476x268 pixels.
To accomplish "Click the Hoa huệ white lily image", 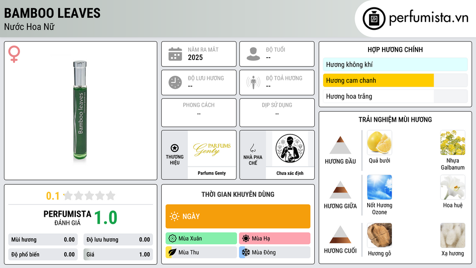I will pos(453,187).
